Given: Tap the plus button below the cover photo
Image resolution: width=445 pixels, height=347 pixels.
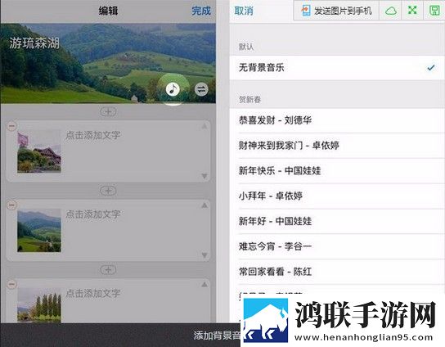Looking at the screenshot, I should click(108, 111).
